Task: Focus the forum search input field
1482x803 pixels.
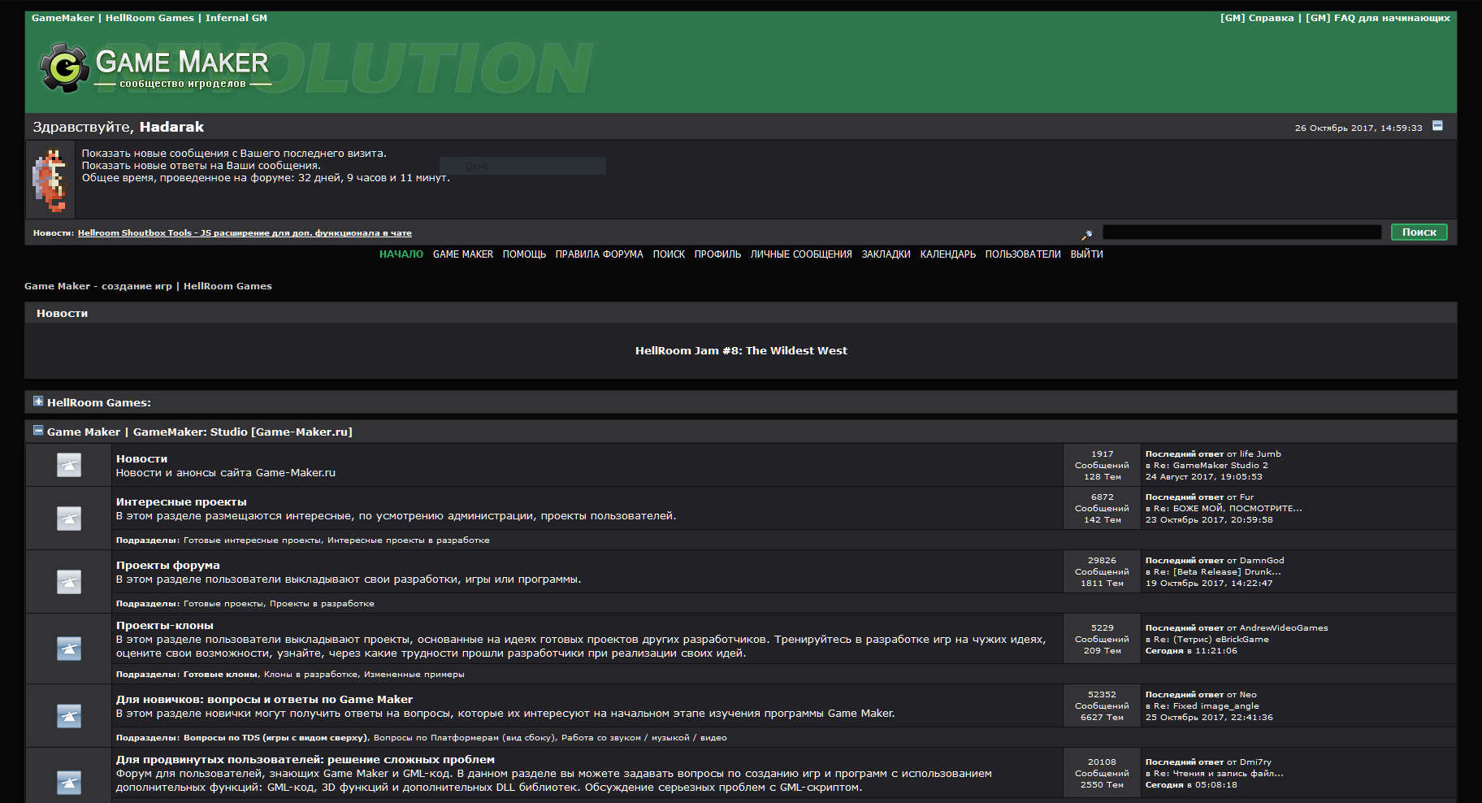Action: pyautogui.click(x=1241, y=232)
